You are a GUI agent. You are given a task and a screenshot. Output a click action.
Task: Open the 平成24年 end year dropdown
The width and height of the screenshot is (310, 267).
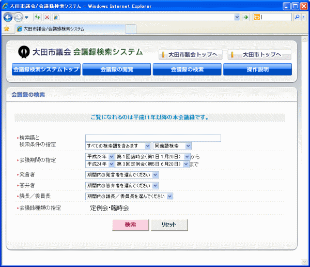[100, 164]
